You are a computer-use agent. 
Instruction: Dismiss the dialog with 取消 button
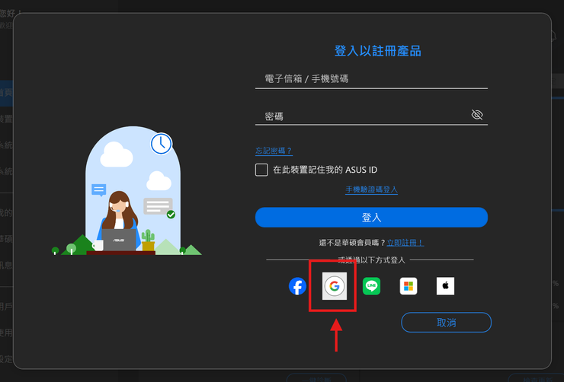(x=446, y=323)
